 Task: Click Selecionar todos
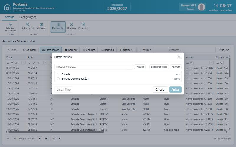tap(159, 67)
